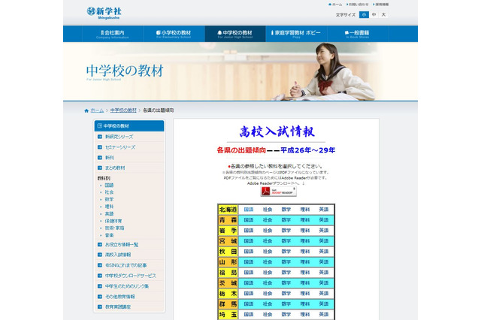Open 英語 in the 岩手 row
The width and height of the screenshot is (481, 320).
[324, 231]
